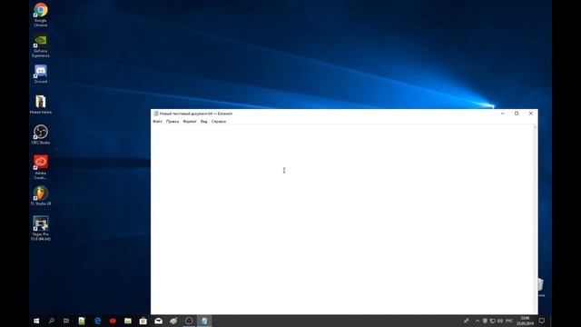Select the Новая папка folder on desktop

tap(40, 104)
